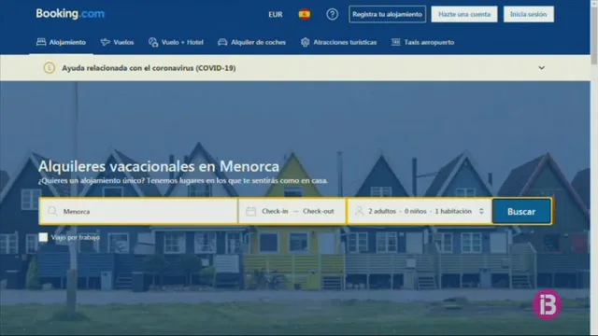Click Ayuda relacionada con el coronavirus text
This screenshot has width=598, height=336.
(x=149, y=68)
